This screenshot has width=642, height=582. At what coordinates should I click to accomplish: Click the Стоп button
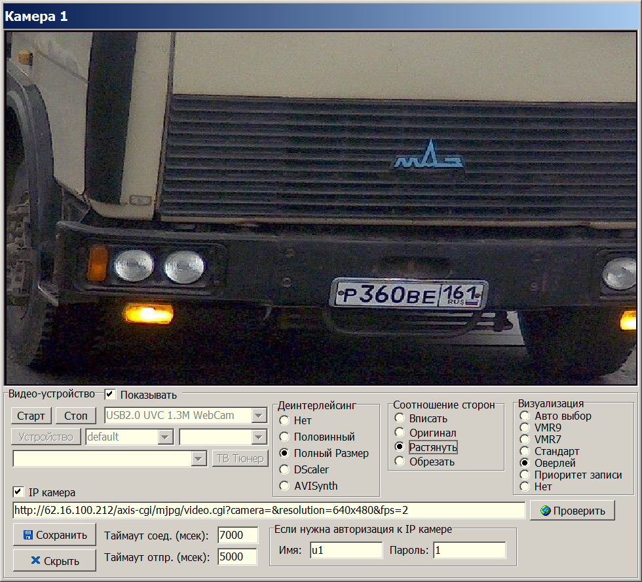pyautogui.click(x=76, y=416)
